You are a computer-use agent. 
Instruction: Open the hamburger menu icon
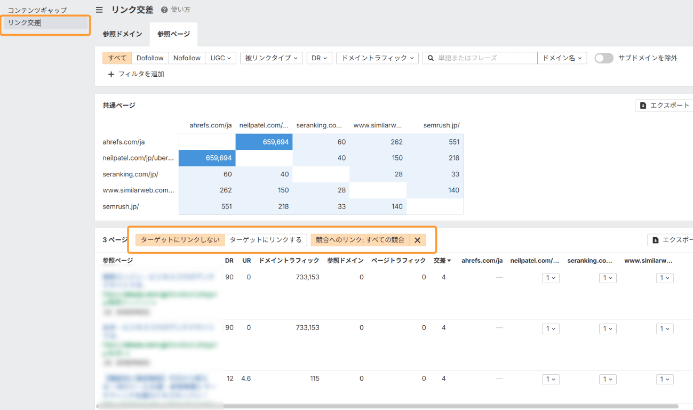pos(99,10)
